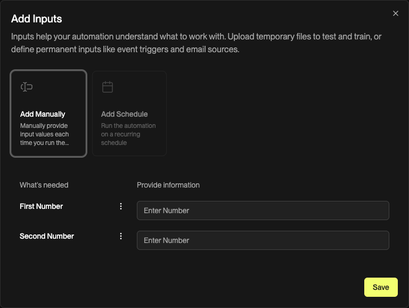
Task: Select the Add Manually option title
Action: (x=43, y=114)
